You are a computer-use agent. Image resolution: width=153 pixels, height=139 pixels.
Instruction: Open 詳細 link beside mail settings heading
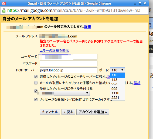[x=88, y=27]
